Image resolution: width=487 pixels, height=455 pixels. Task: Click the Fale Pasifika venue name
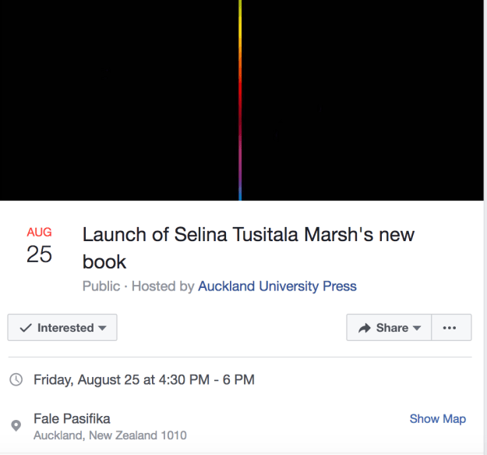point(72,418)
